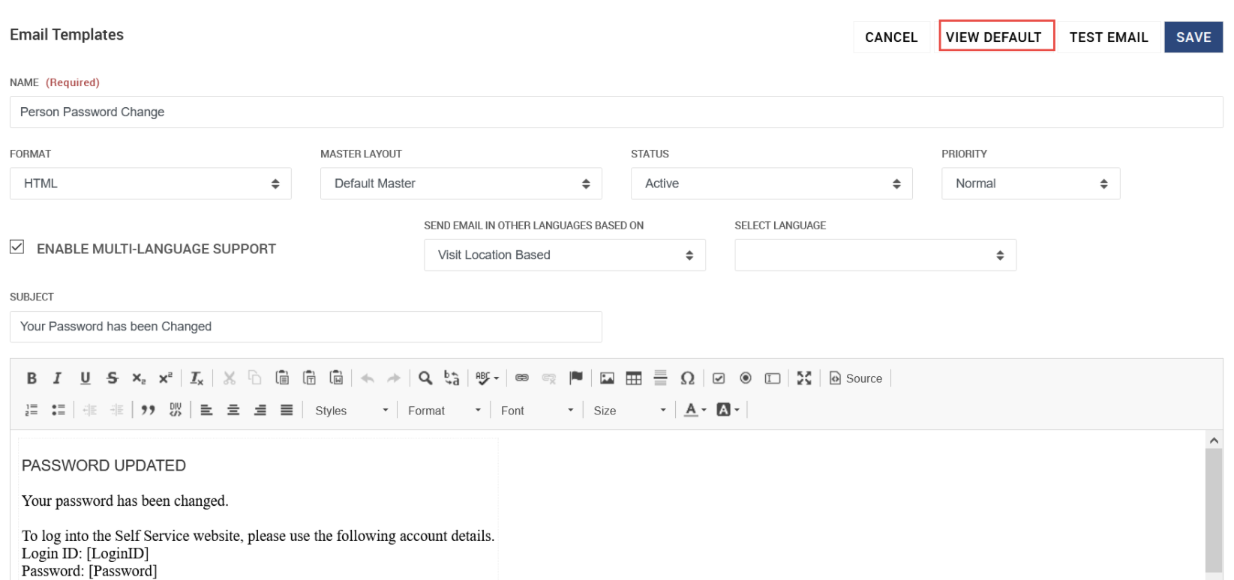This screenshot has width=1234, height=580.
Task: Apply strikethrough formatting
Action: pyautogui.click(x=113, y=378)
